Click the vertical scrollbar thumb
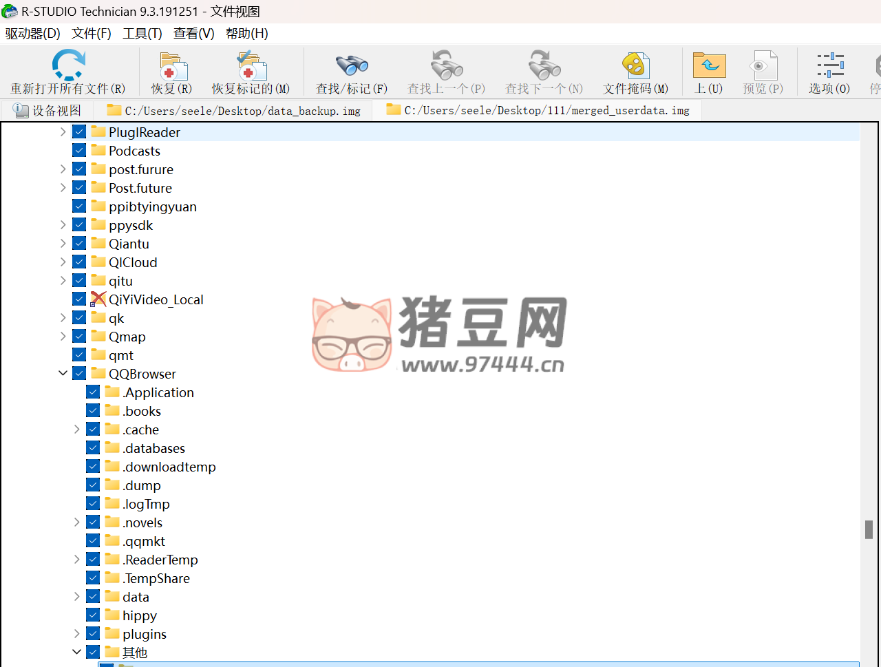The image size is (881, 667). coord(869,529)
